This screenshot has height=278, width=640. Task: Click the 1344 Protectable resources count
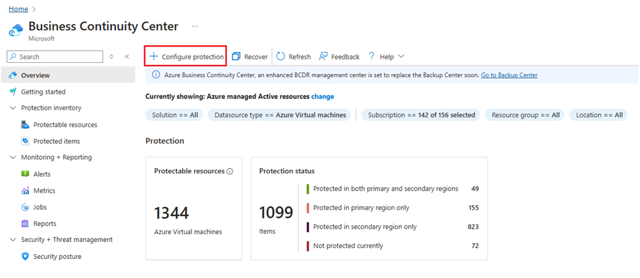[x=172, y=213]
